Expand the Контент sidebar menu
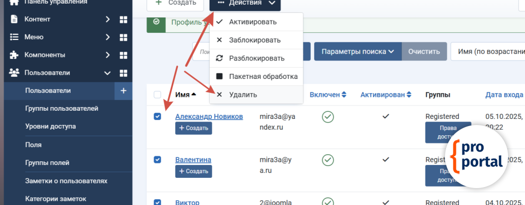Viewport: 525px width, 205px height. pos(107,19)
